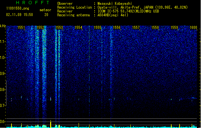Click the 1.1 kHz axis label
The height and width of the screenshot is (128, 201).
3,42
